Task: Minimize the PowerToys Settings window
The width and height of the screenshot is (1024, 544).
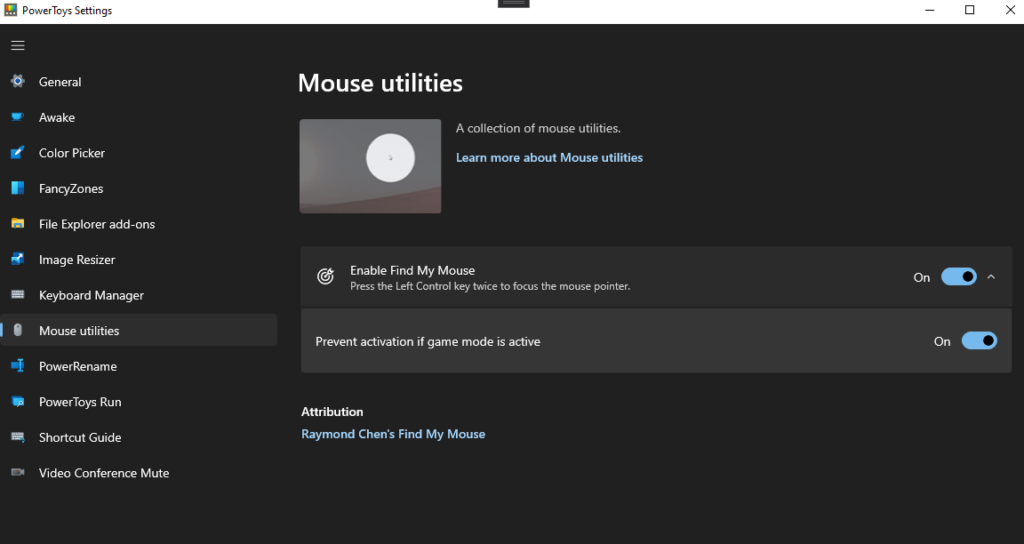Action: 930,11
